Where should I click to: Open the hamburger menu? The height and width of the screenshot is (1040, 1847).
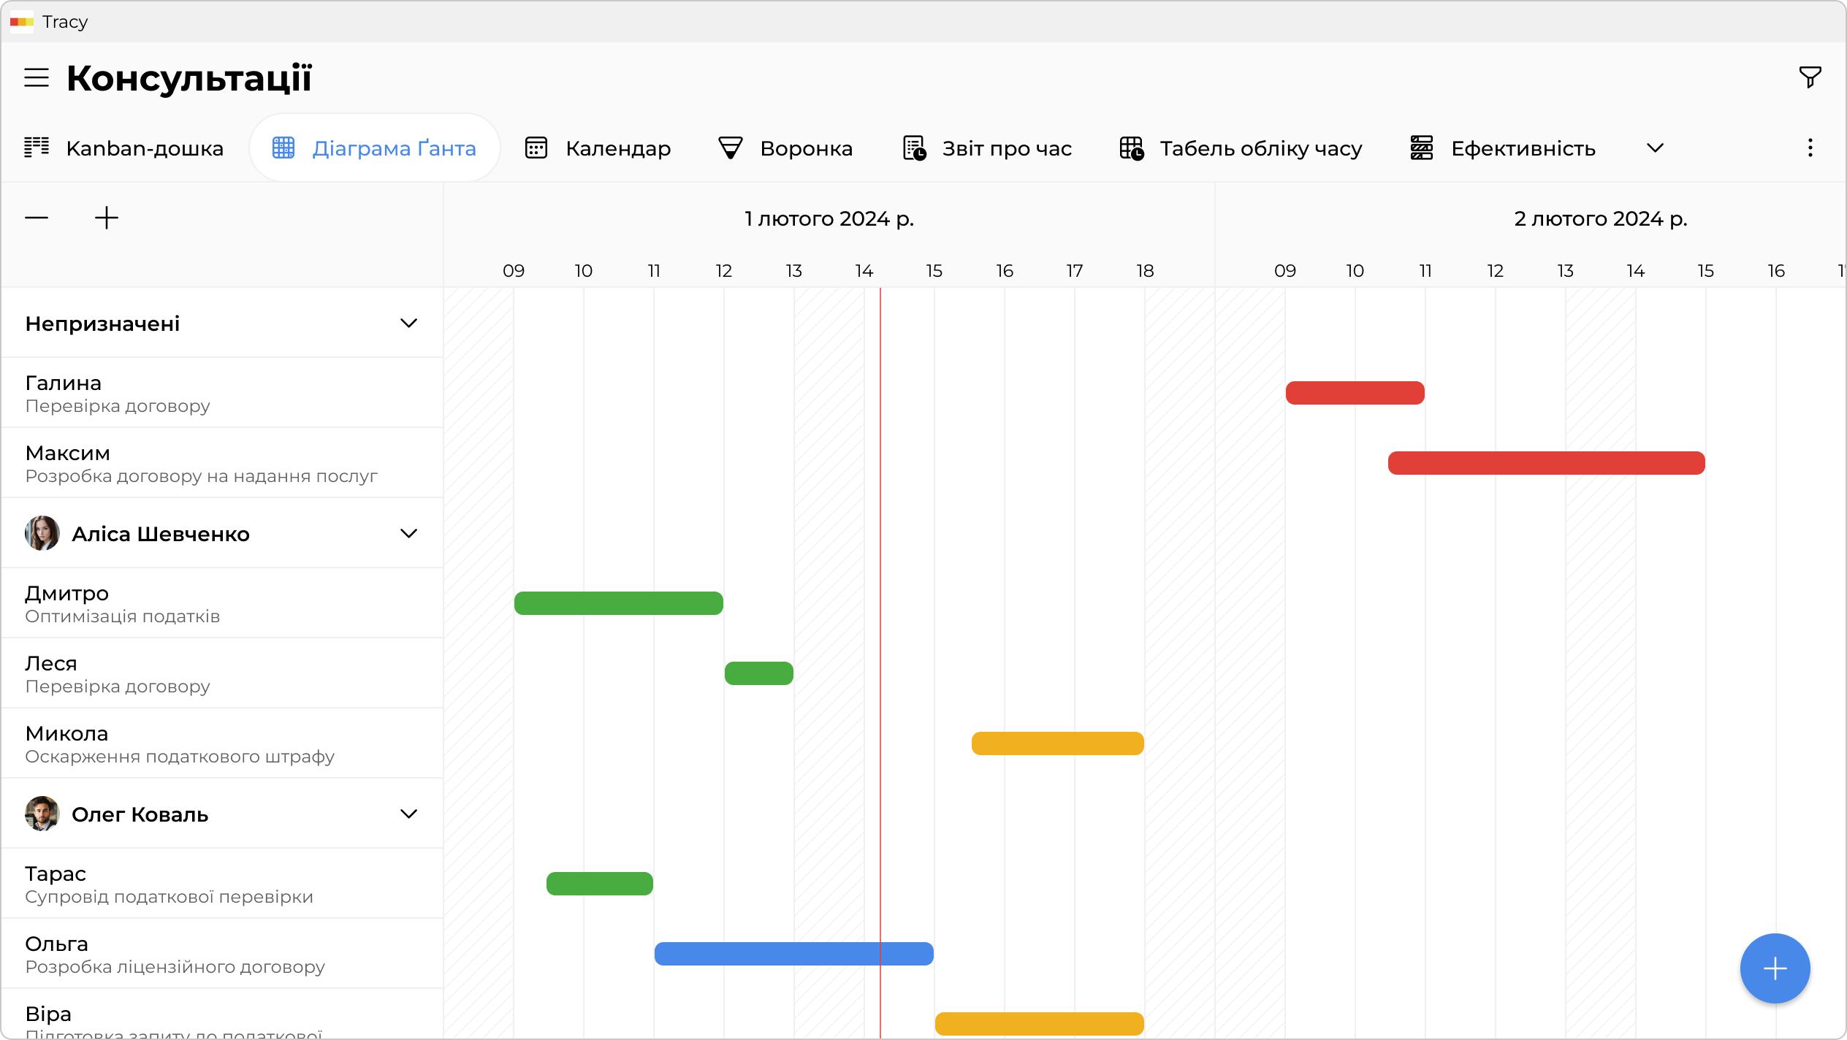[x=37, y=77]
